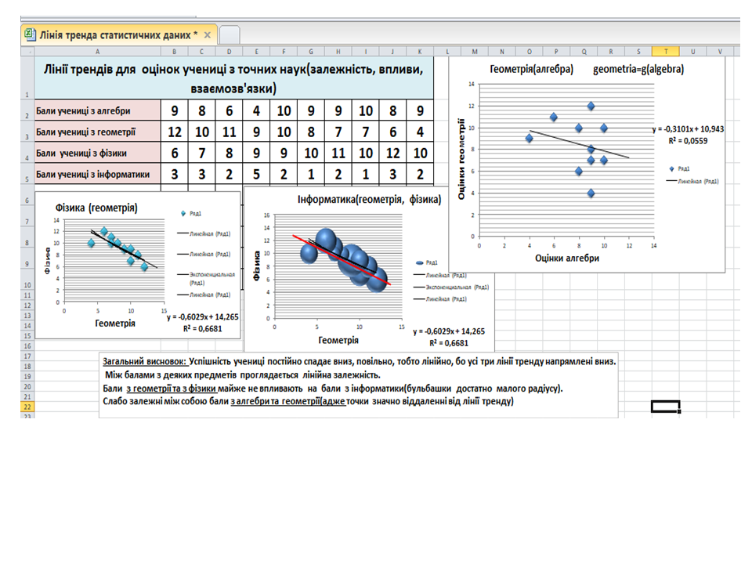Click the Загальний висновок heading in the text box
The image size is (752, 564).
coord(144,362)
